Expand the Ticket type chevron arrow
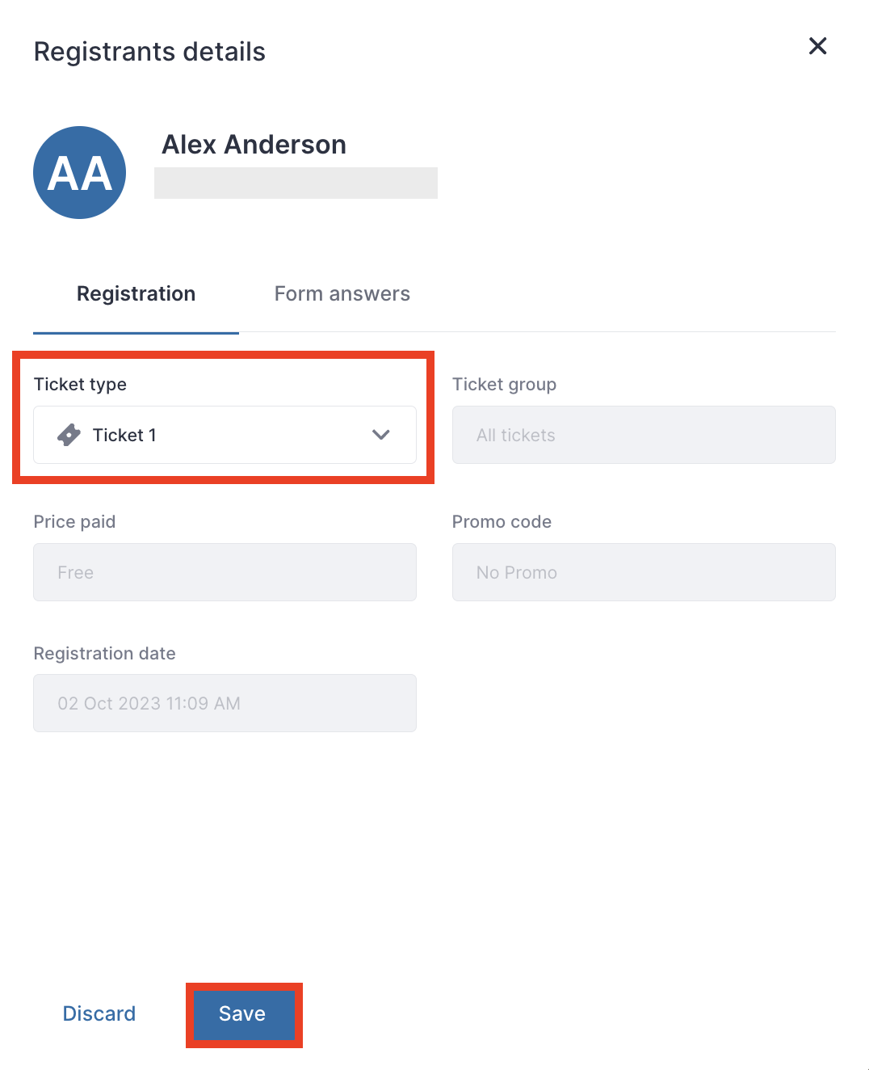The width and height of the screenshot is (869, 1070). [381, 435]
